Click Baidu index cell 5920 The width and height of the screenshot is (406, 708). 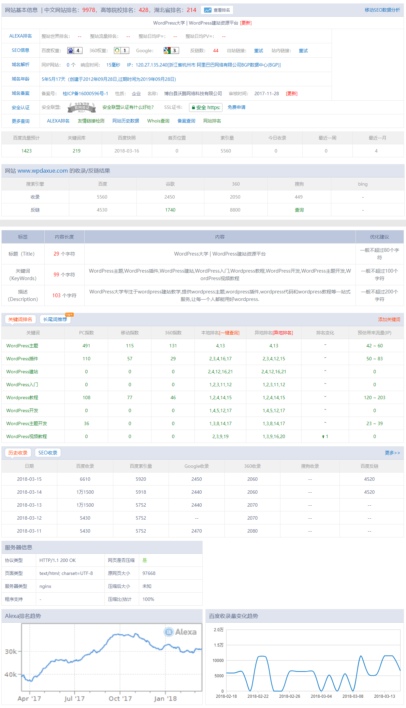(141, 479)
